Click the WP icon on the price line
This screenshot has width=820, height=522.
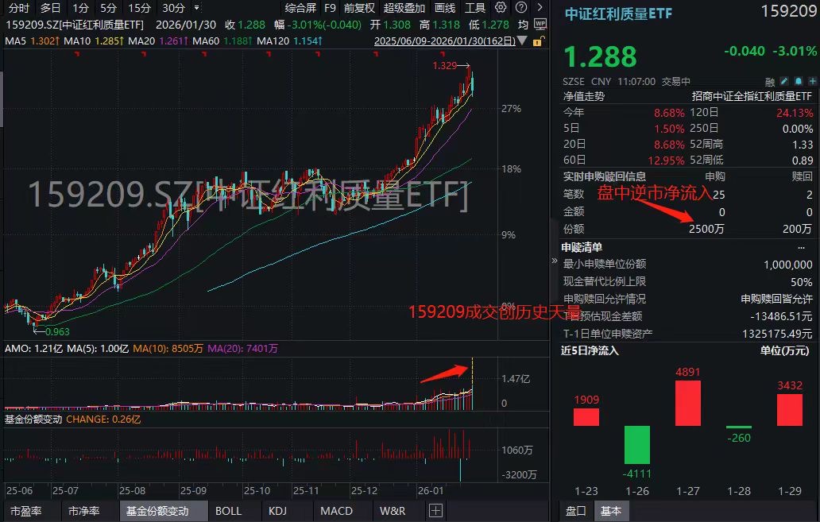pyautogui.click(x=542, y=25)
